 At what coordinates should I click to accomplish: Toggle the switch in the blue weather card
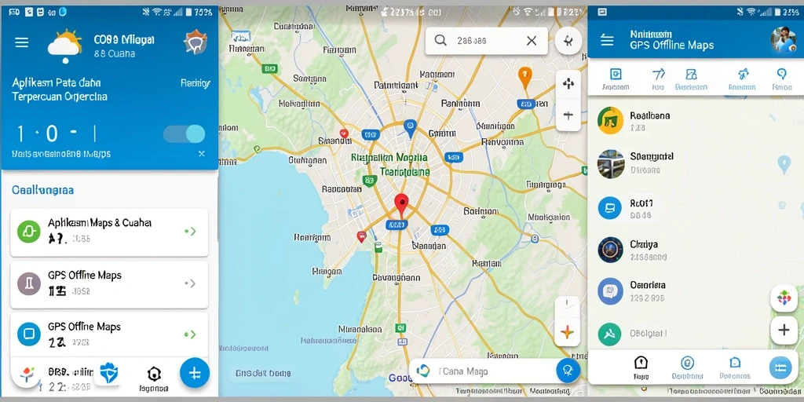tap(185, 133)
